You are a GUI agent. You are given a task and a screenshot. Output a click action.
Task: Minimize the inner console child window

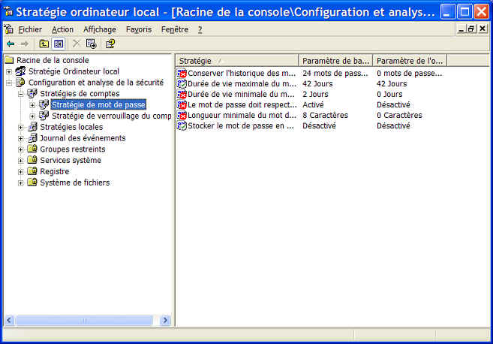click(x=461, y=29)
